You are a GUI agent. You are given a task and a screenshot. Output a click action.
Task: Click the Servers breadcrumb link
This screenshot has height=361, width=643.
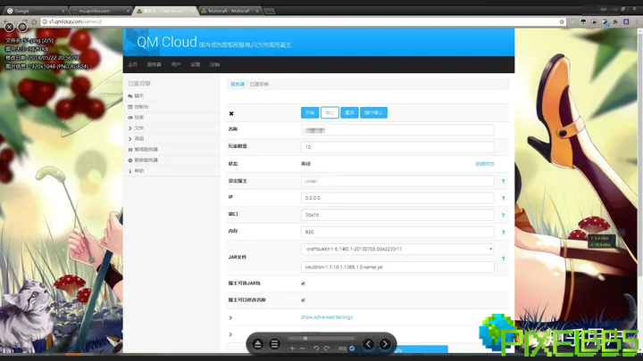(238, 85)
